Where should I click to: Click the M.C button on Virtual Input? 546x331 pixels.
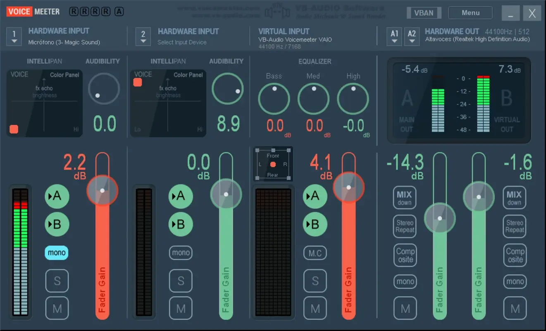(x=315, y=253)
